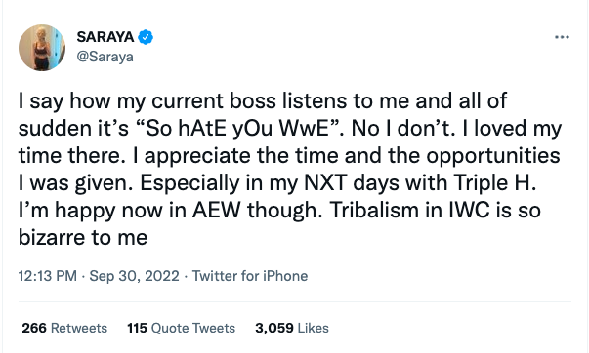The image size is (589, 353).
Task: Open the three-dot more options menu
Action: (562, 37)
